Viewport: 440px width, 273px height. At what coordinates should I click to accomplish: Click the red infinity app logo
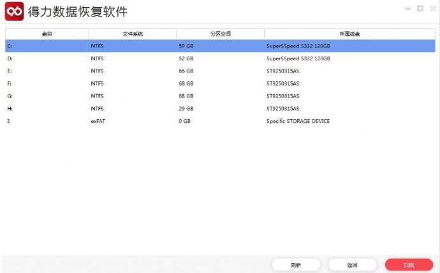(x=14, y=11)
